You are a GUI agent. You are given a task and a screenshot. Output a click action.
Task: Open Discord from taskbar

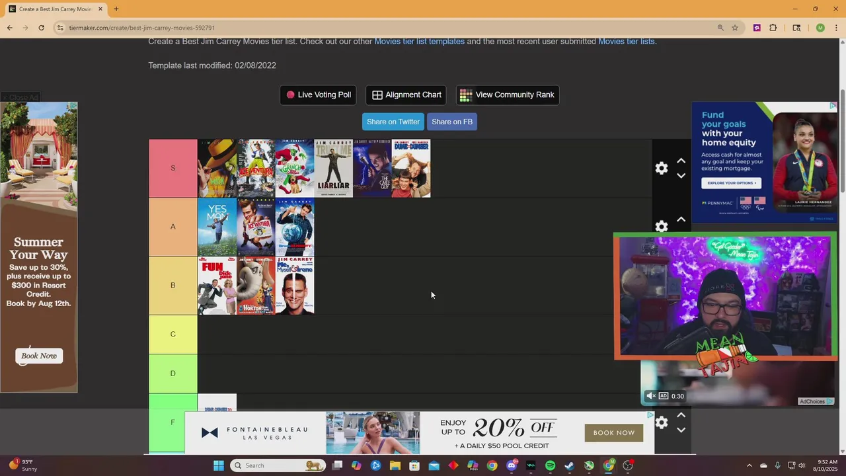click(x=512, y=465)
